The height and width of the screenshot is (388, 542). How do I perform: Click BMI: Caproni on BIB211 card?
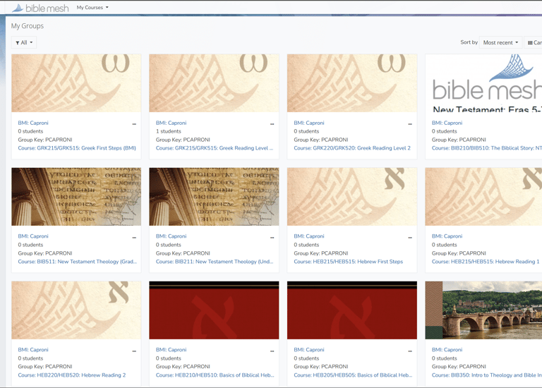coord(171,236)
